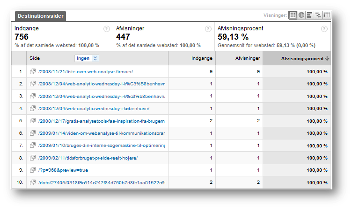Screen dimensions: 352x209
Task: Open the web-analytic-wednesday-i-københavn link
Action: click(94, 109)
